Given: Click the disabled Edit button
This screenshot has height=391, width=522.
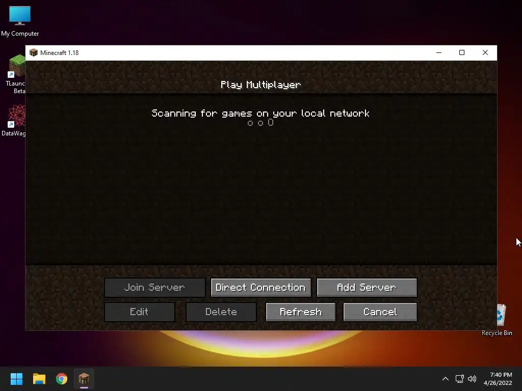Looking at the screenshot, I should (x=140, y=312).
